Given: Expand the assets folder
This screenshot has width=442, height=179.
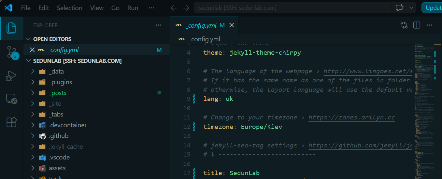Looking at the screenshot, I should (33, 168).
